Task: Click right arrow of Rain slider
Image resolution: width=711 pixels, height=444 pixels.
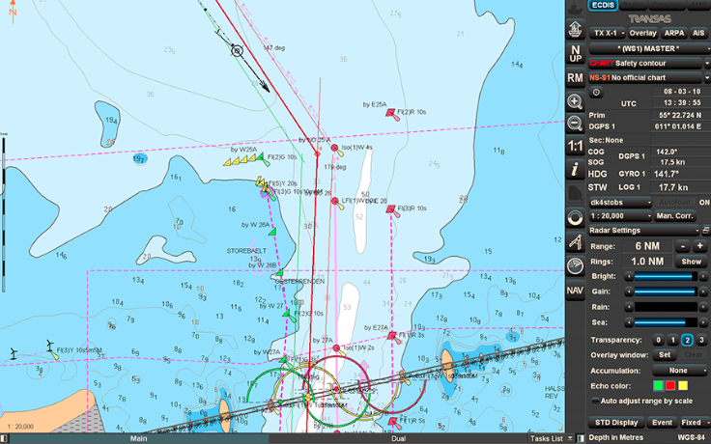Action: [703, 307]
